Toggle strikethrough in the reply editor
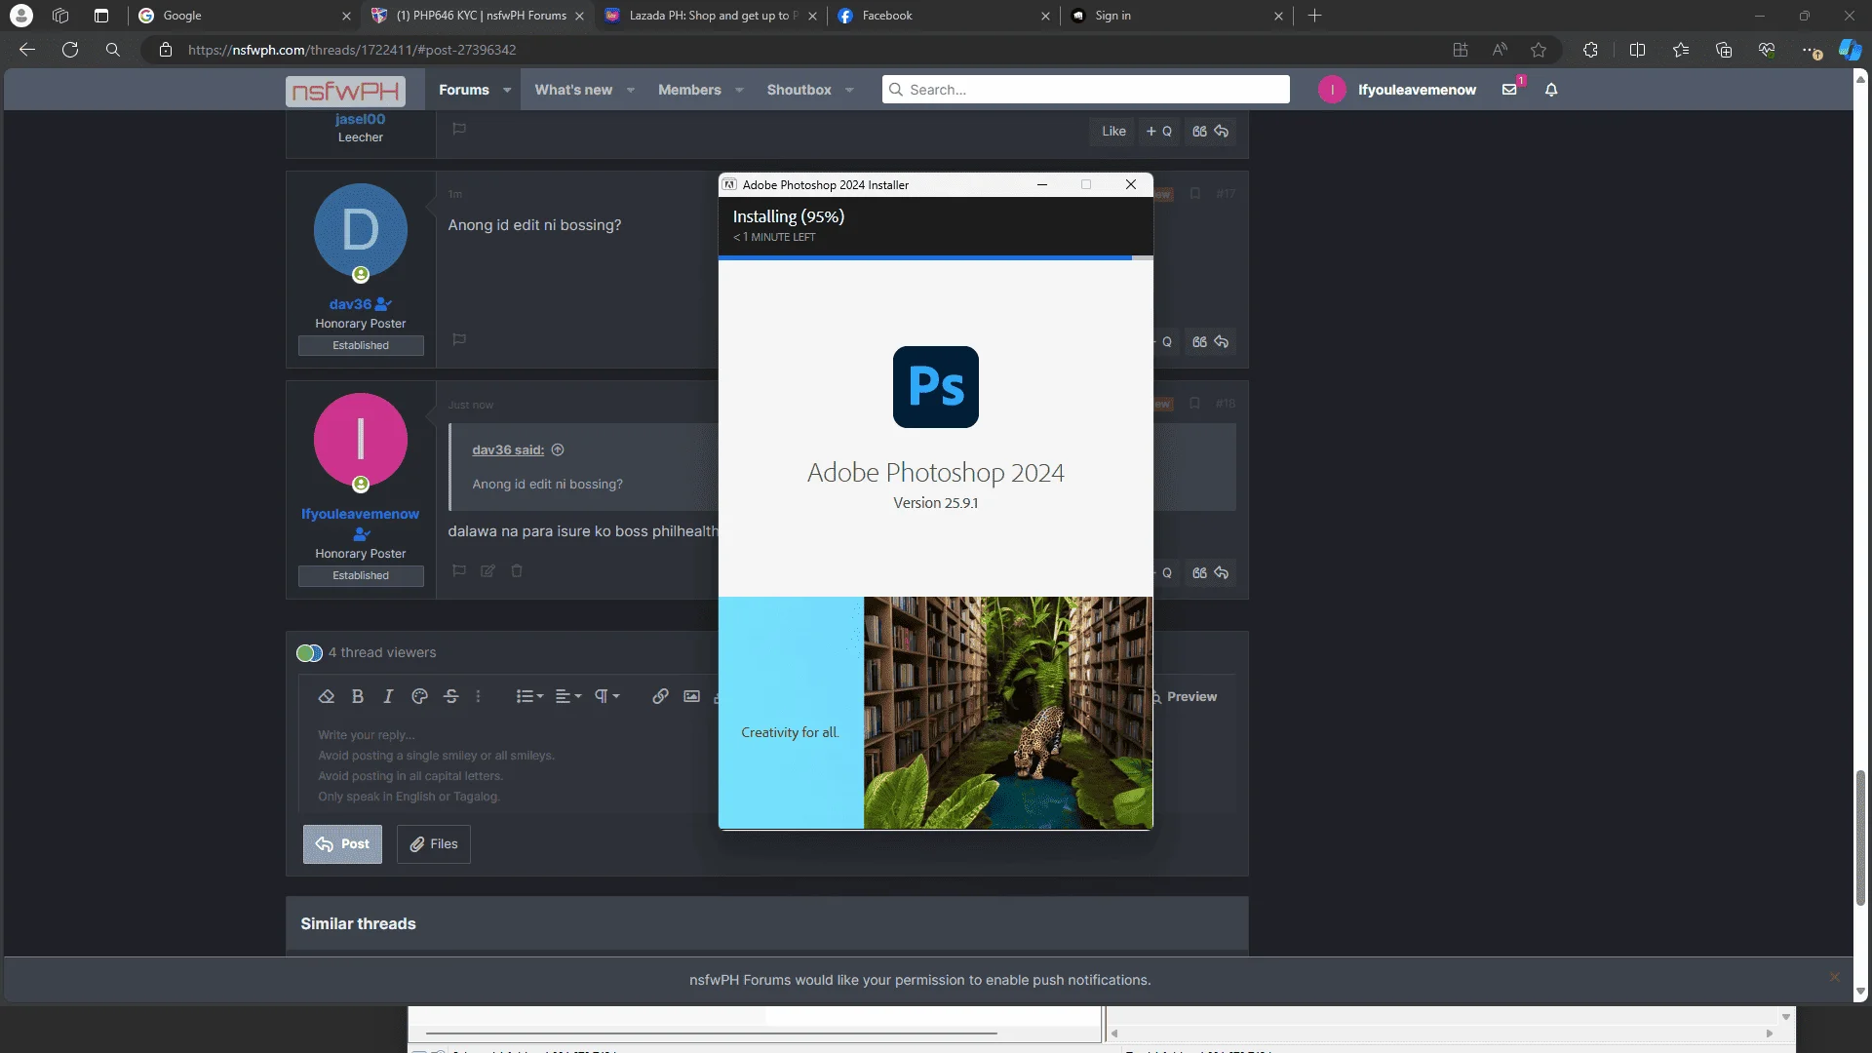 tap(450, 696)
